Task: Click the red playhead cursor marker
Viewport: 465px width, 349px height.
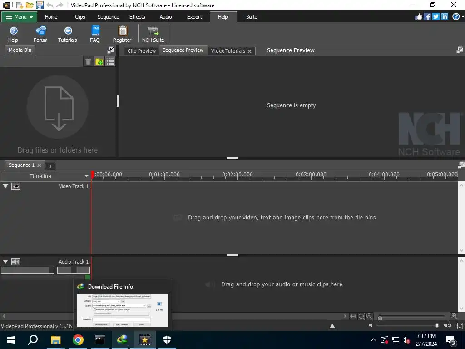Action: pyautogui.click(x=93, y=174)
